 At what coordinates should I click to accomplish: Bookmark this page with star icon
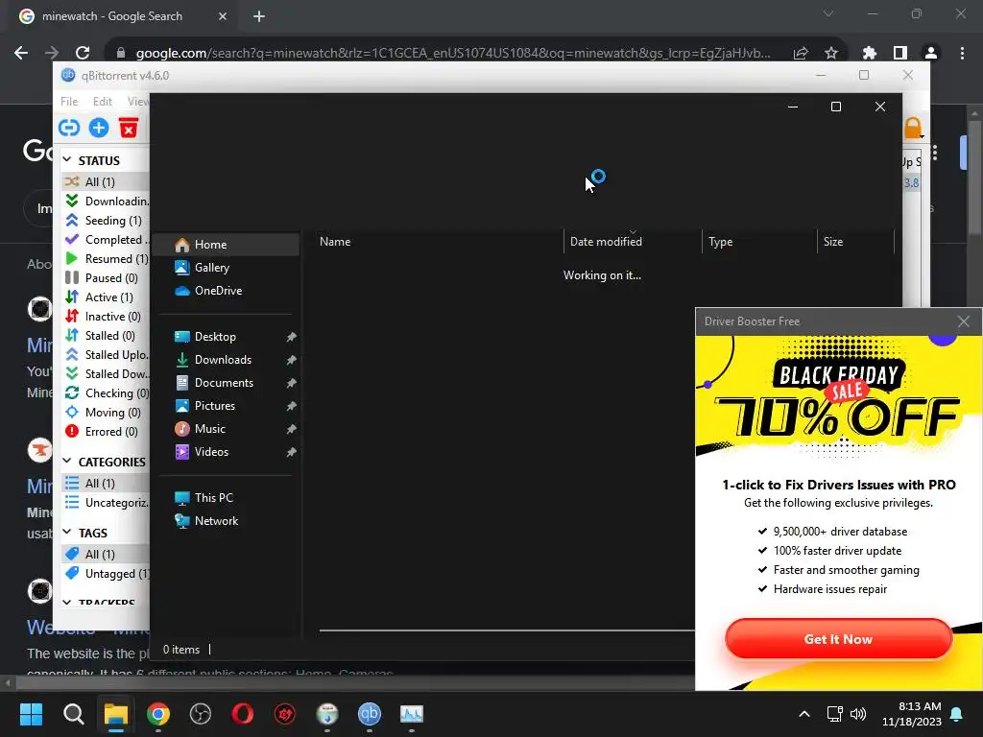tap(830, 54)
